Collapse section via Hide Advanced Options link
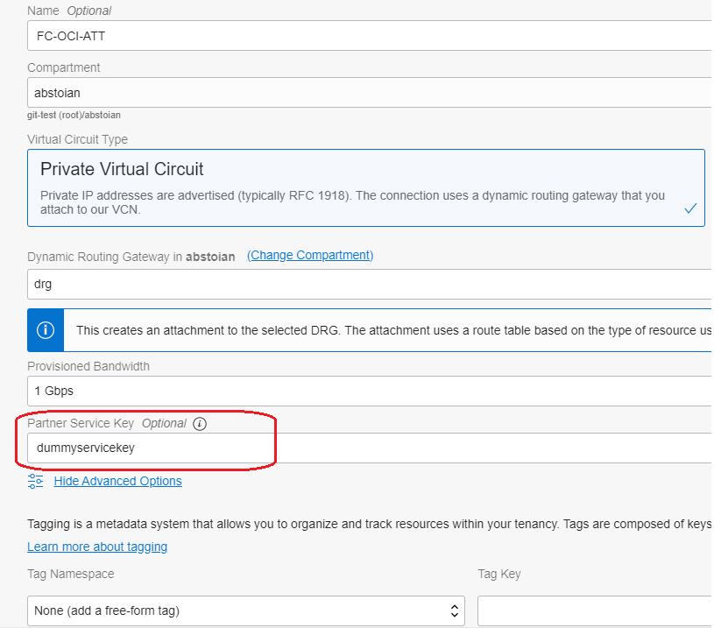The height and width of the screenshot is (628, 714). point(117,481)
